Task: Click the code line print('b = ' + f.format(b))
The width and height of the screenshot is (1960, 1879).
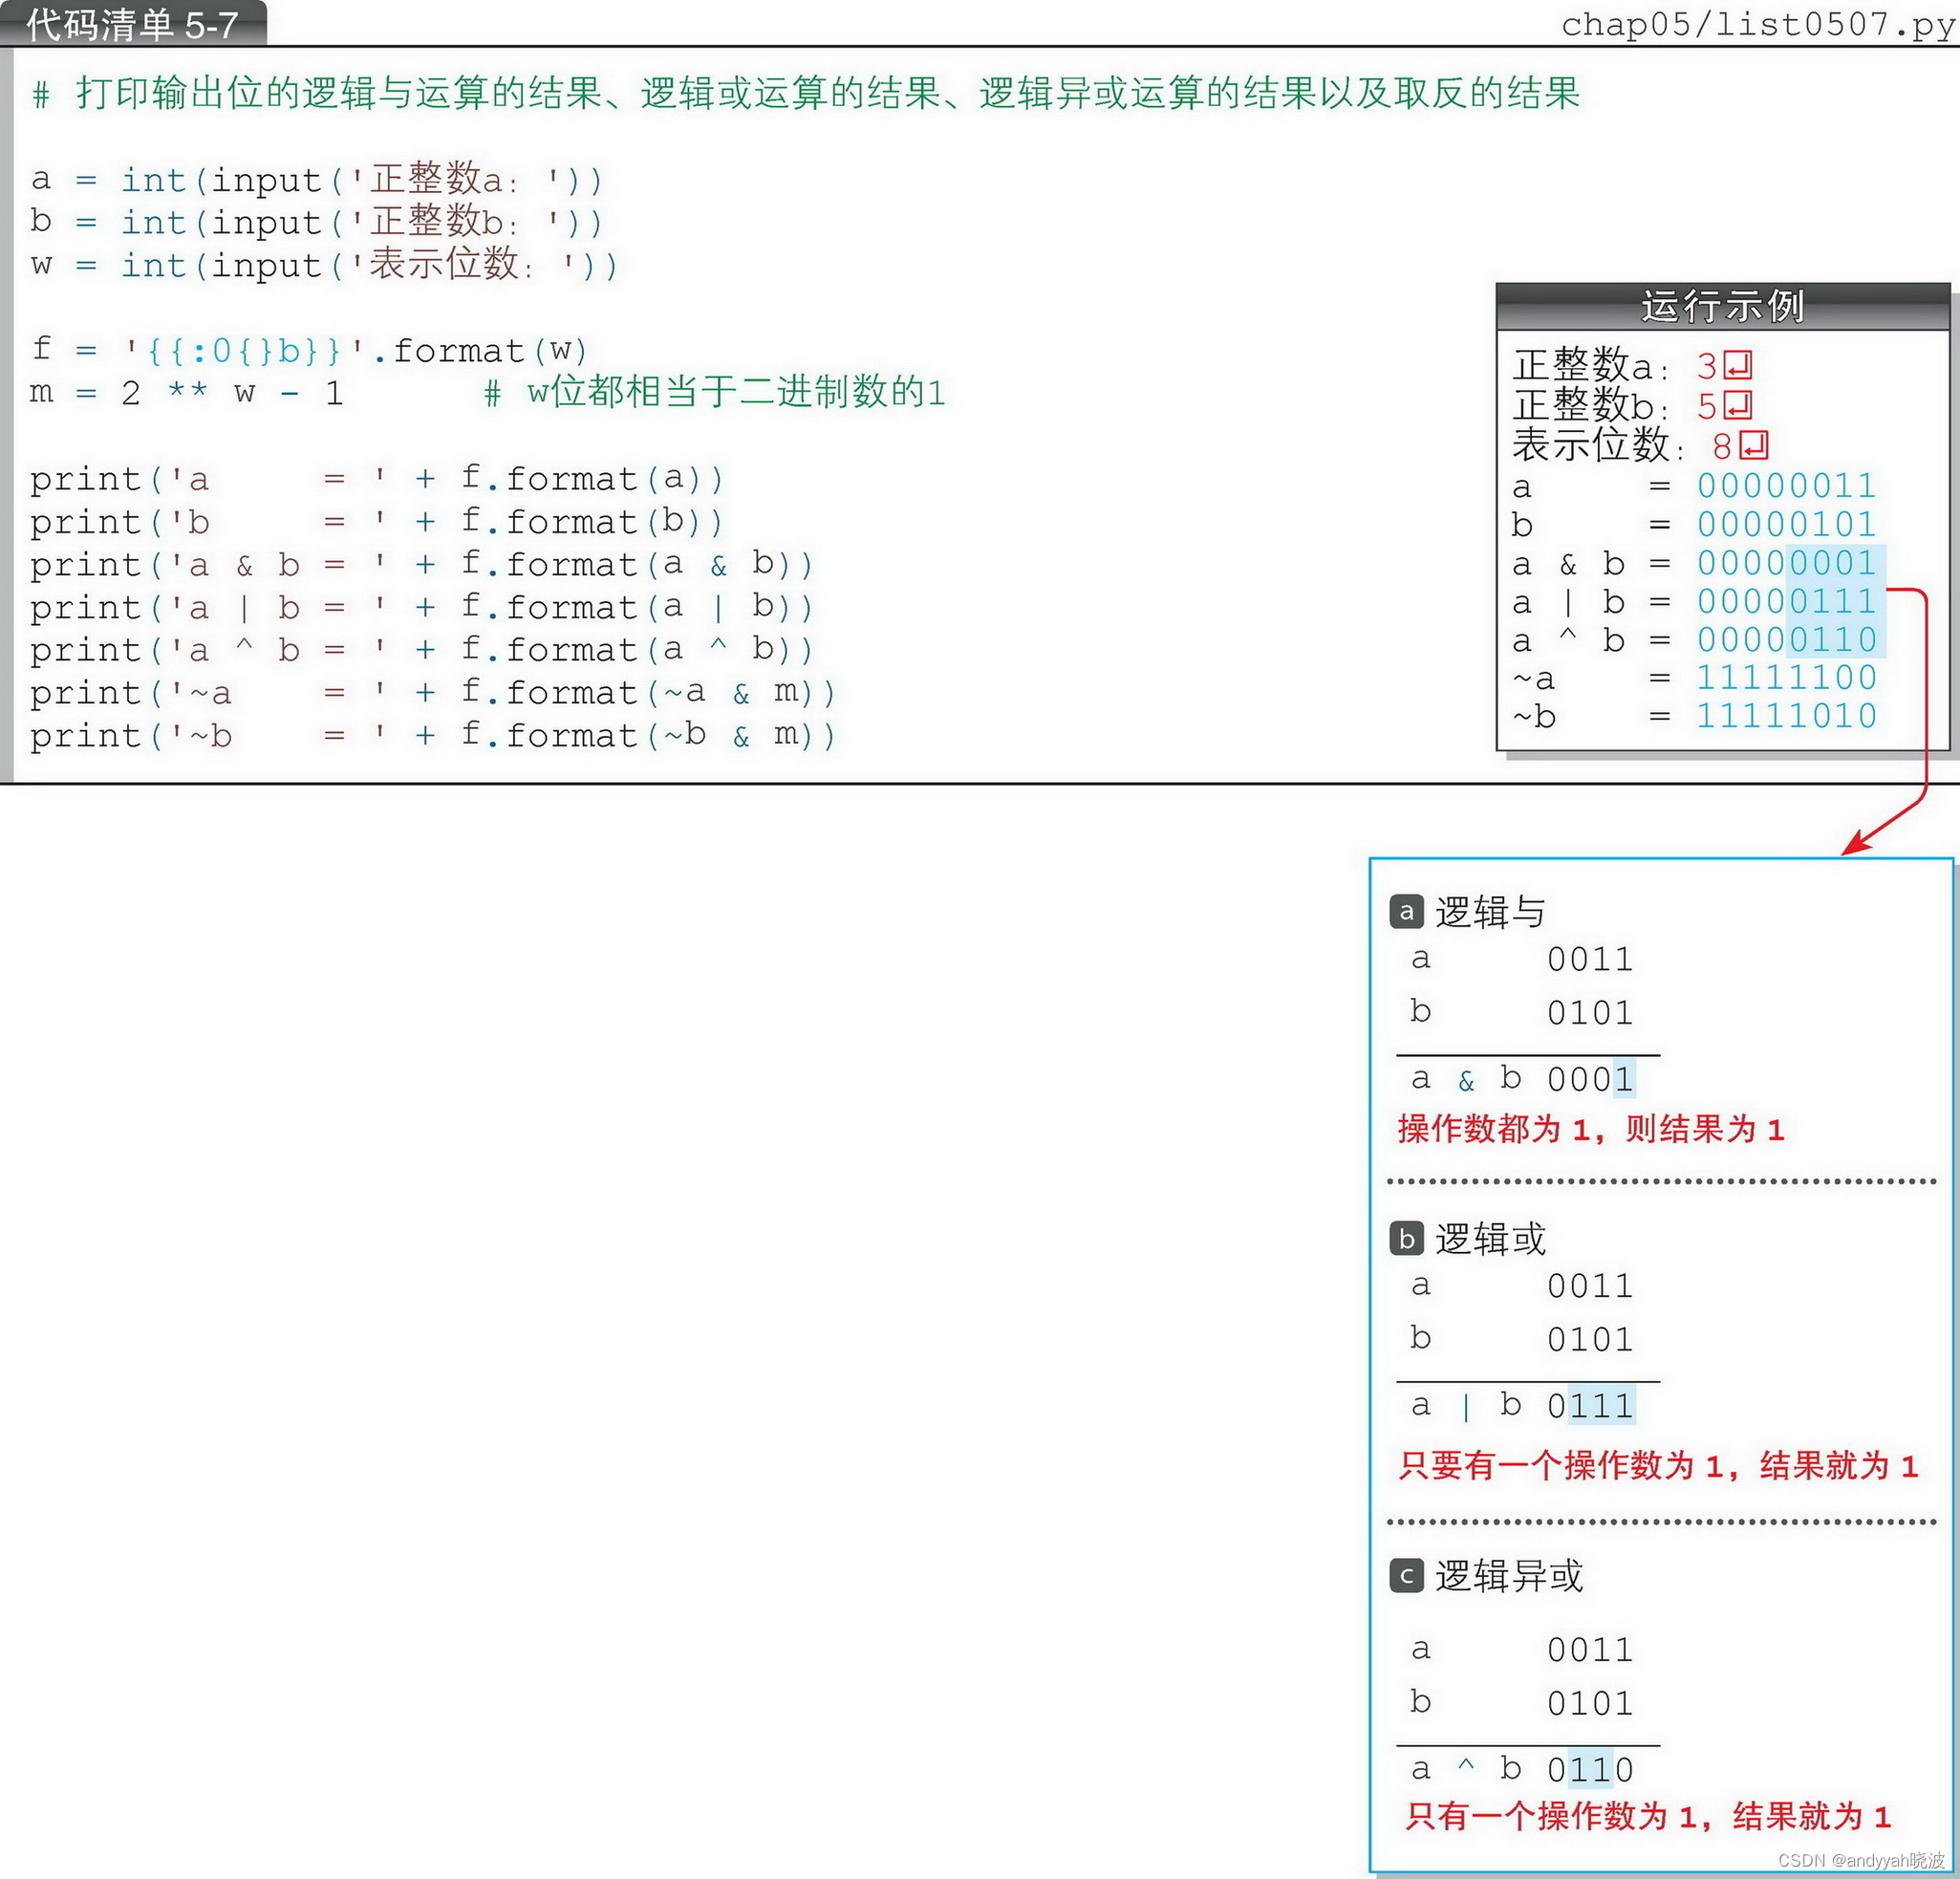Action: pyautogui.click(x=376, y=522)
